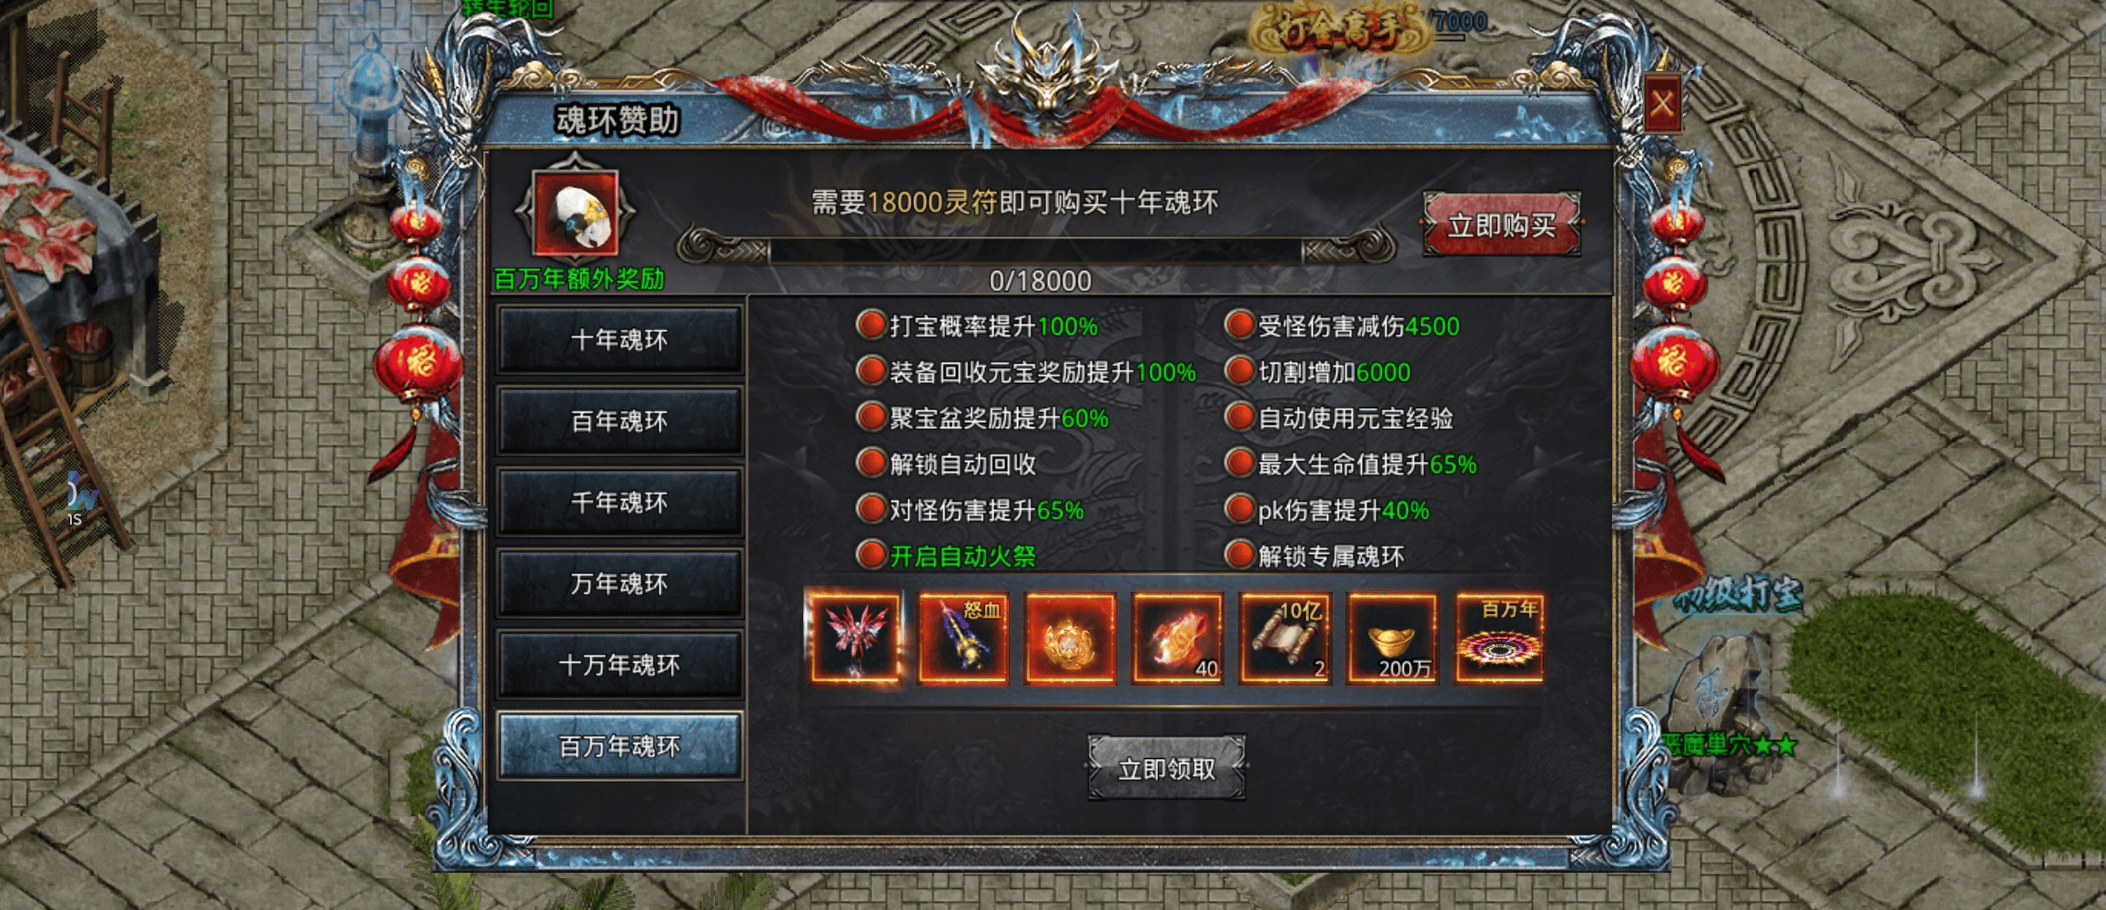Click the red orb beside 解锁自动回收

coord(871,463)
